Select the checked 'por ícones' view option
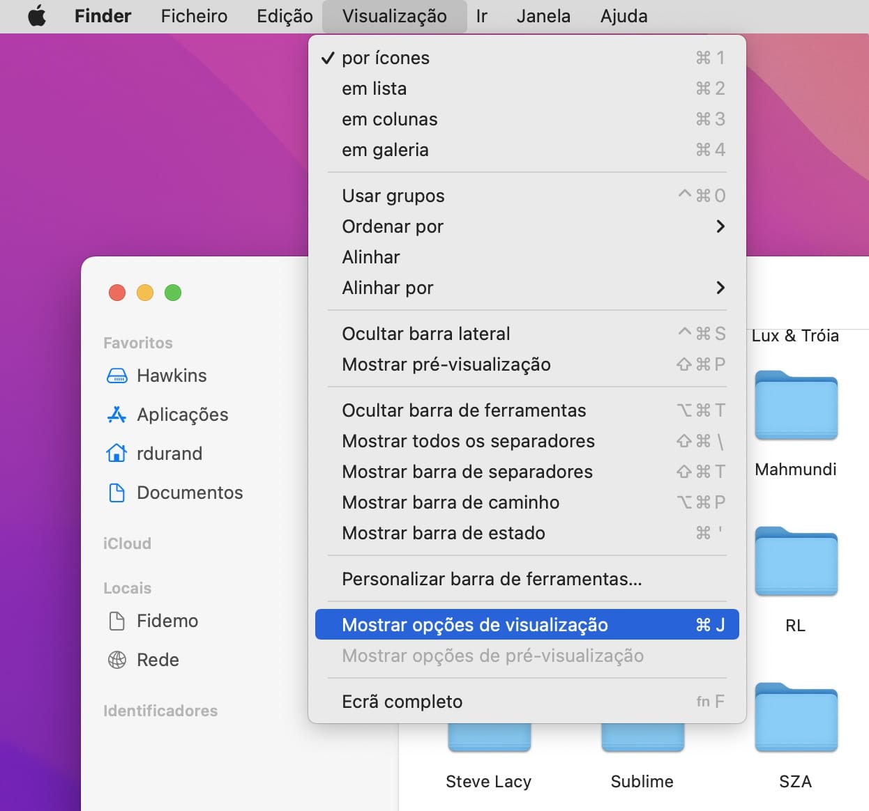The width and height of the screenshot is (869, 811). pos(386,58)
